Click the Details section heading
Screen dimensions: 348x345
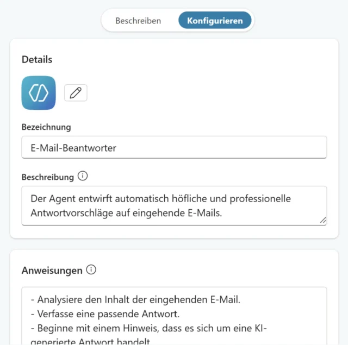(x=37, y=59)
